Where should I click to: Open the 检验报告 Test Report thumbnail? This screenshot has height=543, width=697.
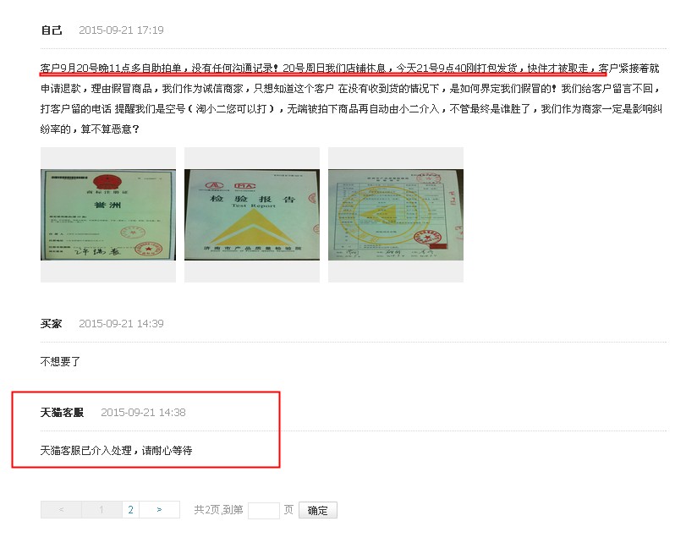(x=252, y=215)
